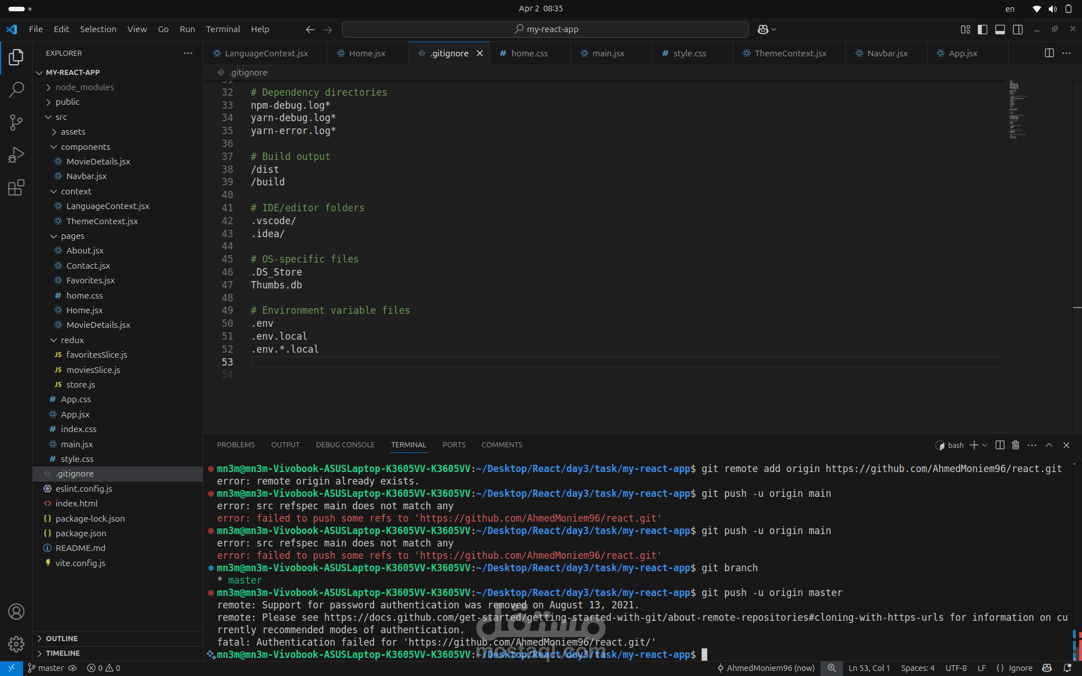Switch to the DEBUG CONSOLE panel tab
Screen dimensions: 1082x676
[345, 445]
